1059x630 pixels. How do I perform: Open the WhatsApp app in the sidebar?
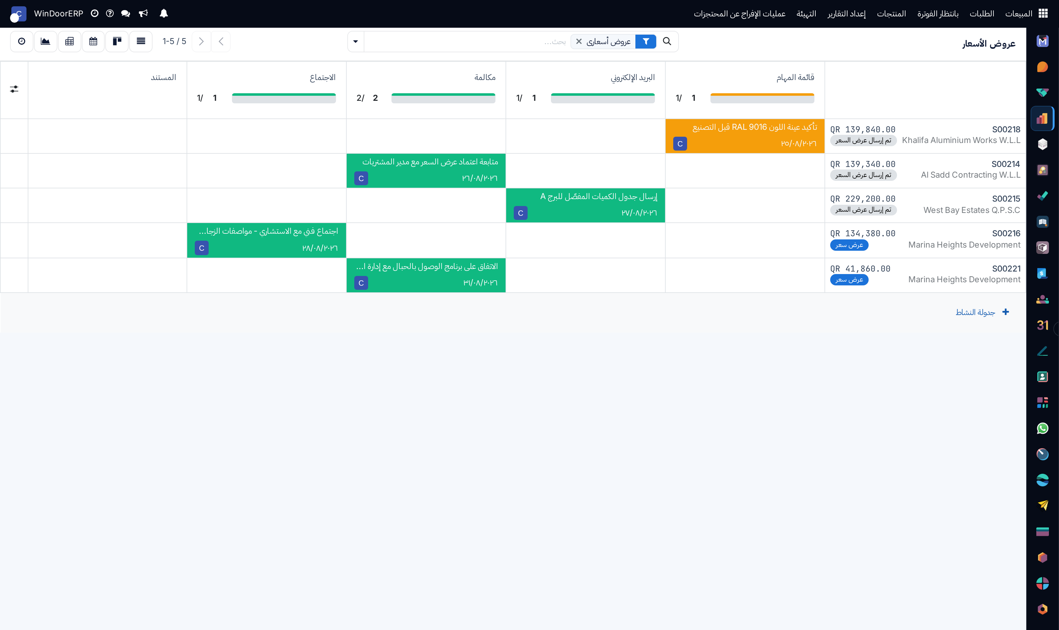(x=1042, y=428)
